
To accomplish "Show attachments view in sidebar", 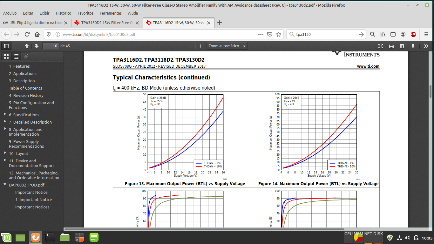I will [26, 57].
